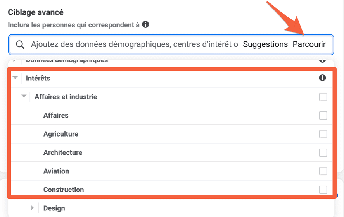The image size is (344, 217).
Task: Enable the Agriculture checkbox
Action: 323,134
